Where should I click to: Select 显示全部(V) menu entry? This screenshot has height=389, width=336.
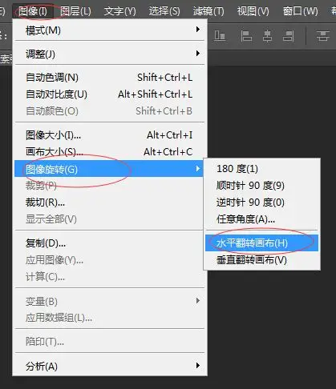click(109, 219)
